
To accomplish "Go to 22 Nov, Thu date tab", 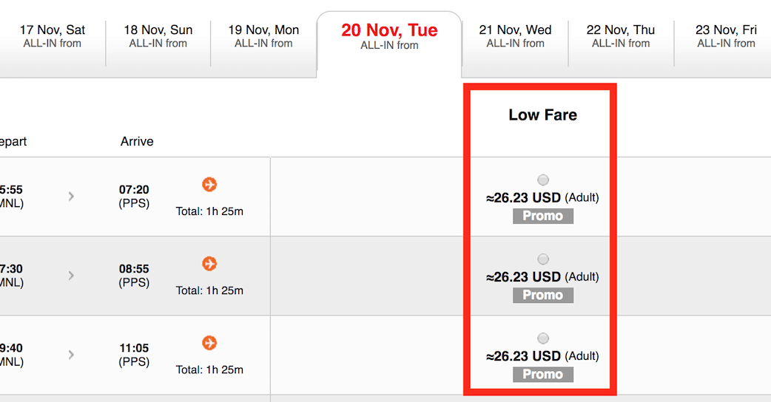I will click(621, 36).
